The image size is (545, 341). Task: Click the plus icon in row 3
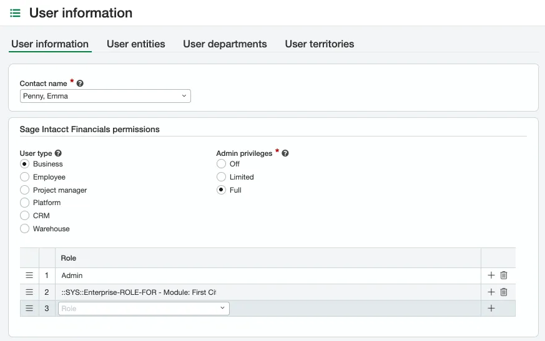[x=491, y=309]
